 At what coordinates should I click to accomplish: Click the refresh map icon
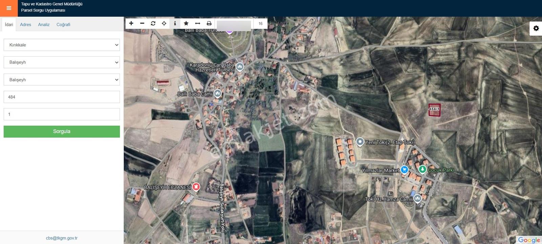[153, 23]
